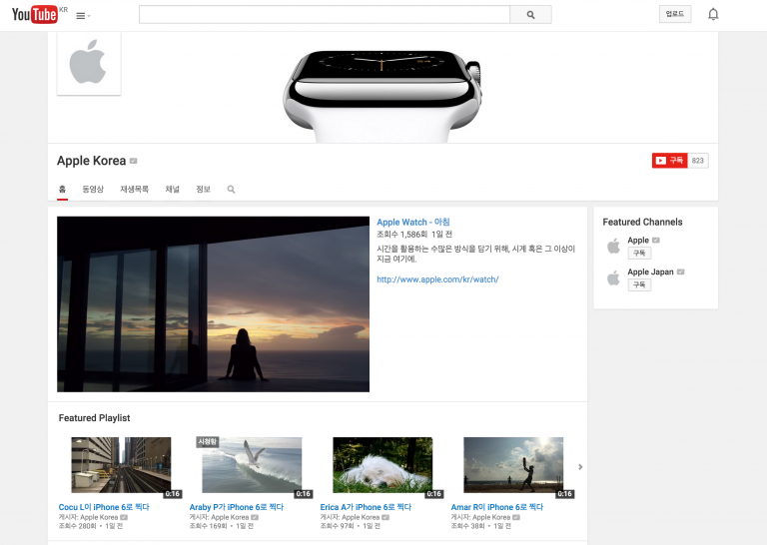767x545 pixels.
Task: Switch to the 동영상 tab
Action: 93,190
